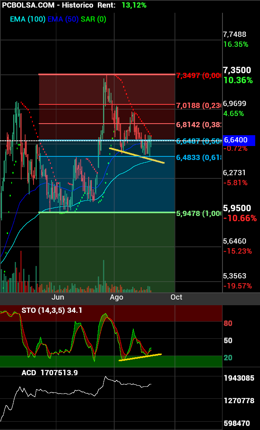The image size is (260, 430).
Task: Select the Ago month on time axis
Action: [x=116, y=297]
